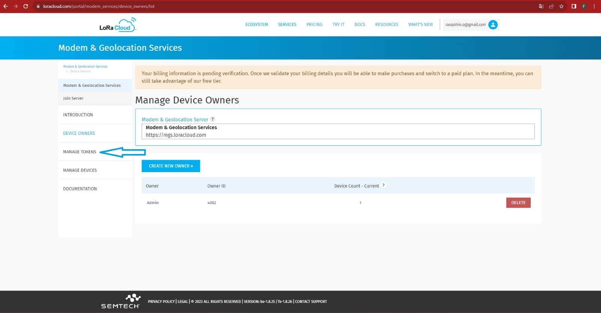The image size is (601, 313).
Task: Open WHAT'S NEW page
Action: (421, 24)
